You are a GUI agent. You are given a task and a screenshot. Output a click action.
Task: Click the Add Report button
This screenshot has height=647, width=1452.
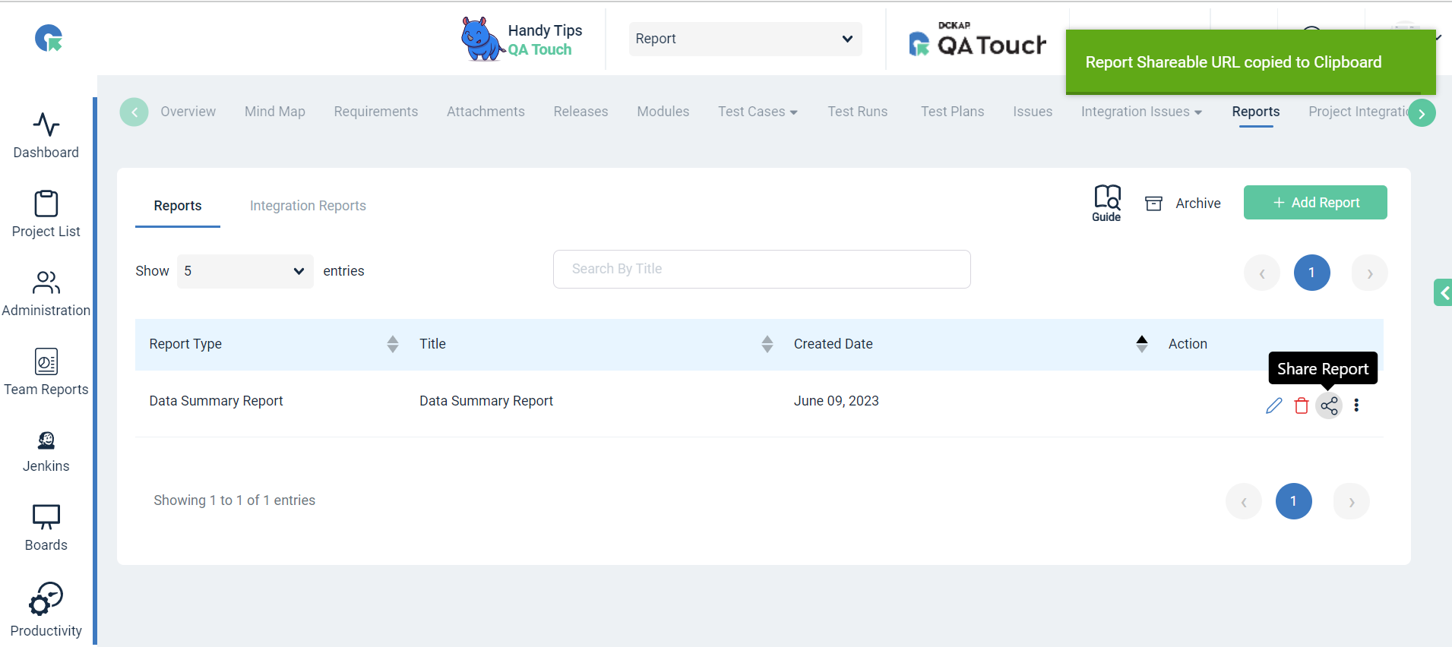coord(1315,203)
